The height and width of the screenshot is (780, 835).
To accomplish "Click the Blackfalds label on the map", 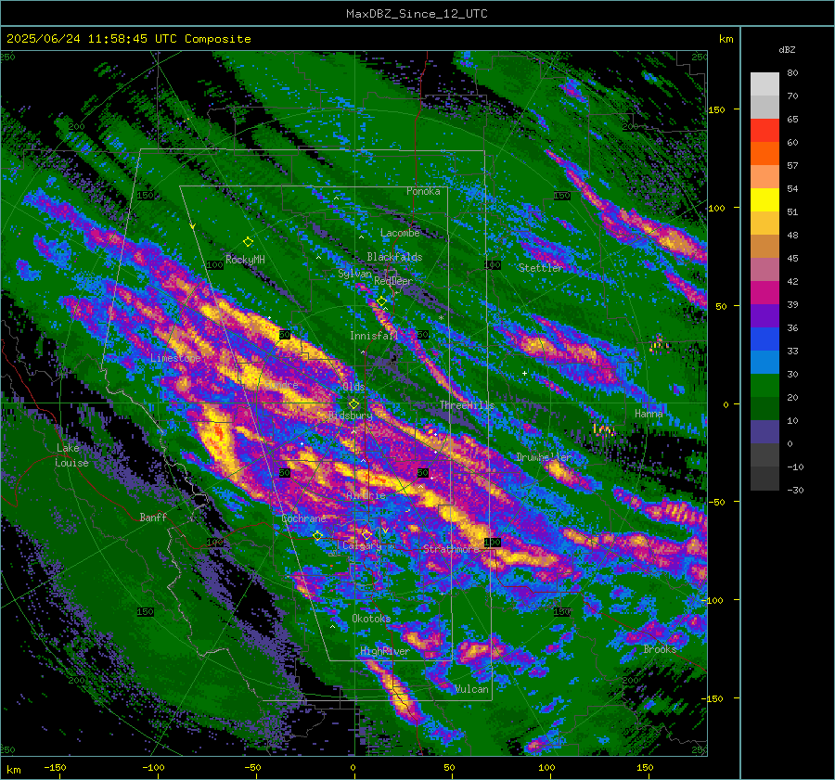I will tap(394, 257).
